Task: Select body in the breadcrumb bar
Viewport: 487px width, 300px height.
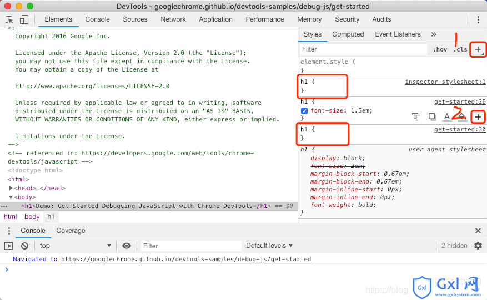Action: click(x=32, y=217)
